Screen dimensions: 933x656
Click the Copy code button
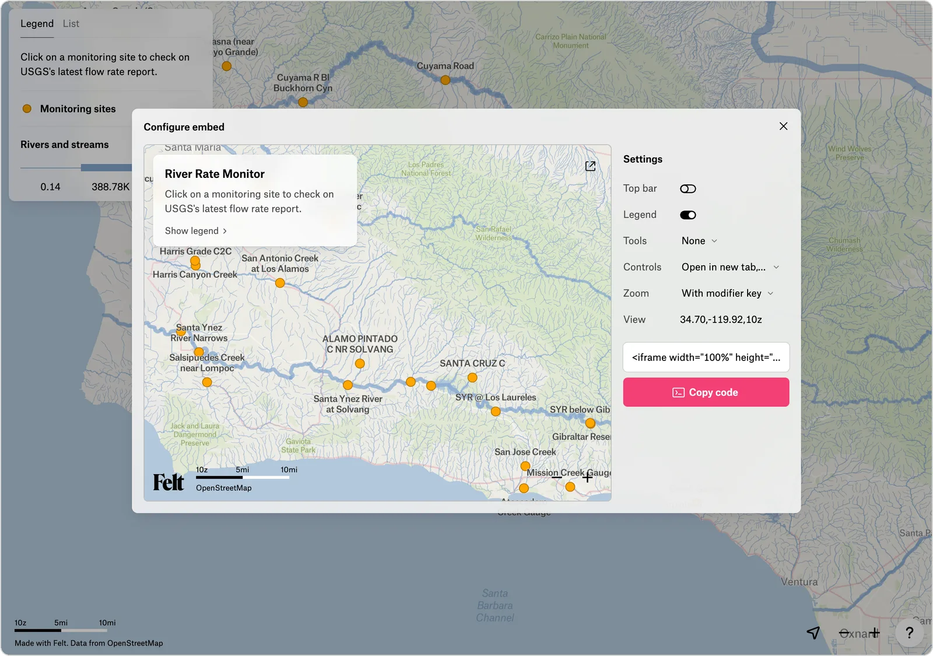[x=706, y=392]
